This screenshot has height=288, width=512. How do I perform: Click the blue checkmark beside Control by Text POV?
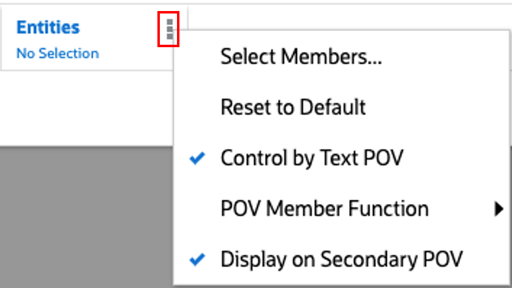(197, 159)
